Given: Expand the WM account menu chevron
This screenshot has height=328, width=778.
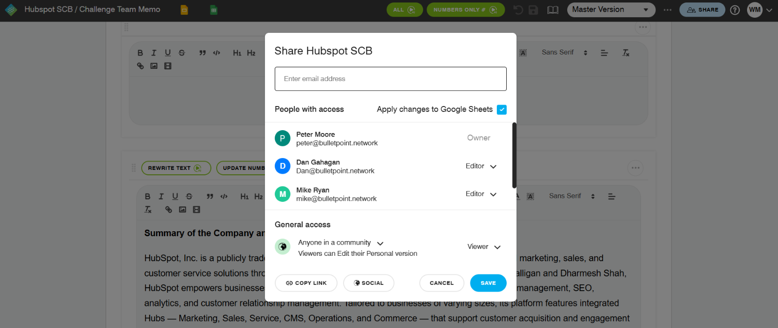Looking at the screenshot, I should [769, 10].
